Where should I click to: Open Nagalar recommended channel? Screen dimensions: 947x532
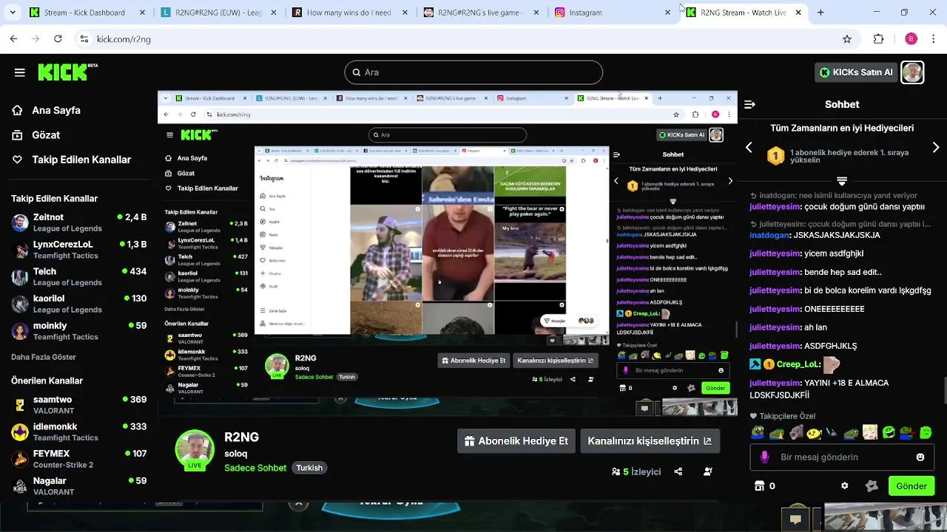[x=78, y=486]
